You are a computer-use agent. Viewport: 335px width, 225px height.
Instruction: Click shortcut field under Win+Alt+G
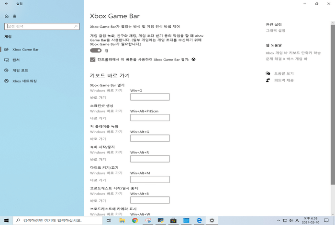tap(150, 138)
